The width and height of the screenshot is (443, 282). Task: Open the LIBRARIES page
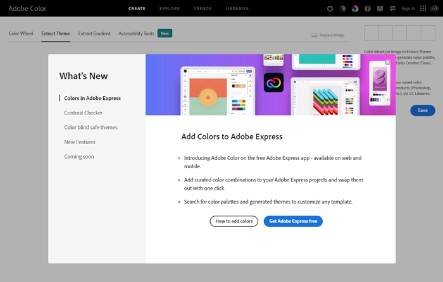click(237, 8)
